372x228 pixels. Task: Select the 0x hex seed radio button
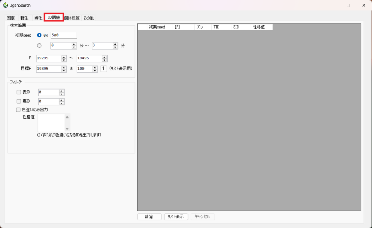click(x=39, y=35)
